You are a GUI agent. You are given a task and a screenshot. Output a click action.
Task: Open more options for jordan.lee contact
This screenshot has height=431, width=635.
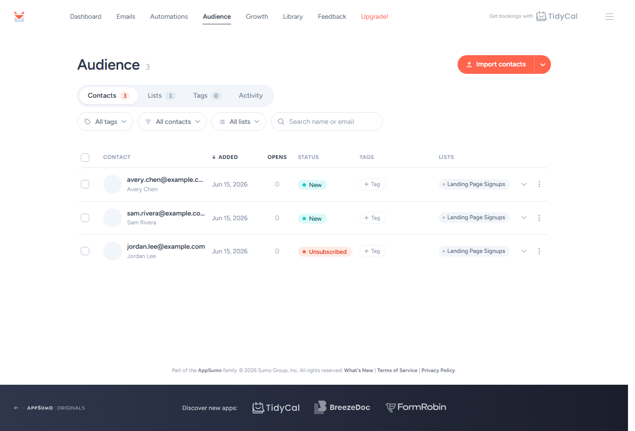pyautogui.click(x=539, y=251)
